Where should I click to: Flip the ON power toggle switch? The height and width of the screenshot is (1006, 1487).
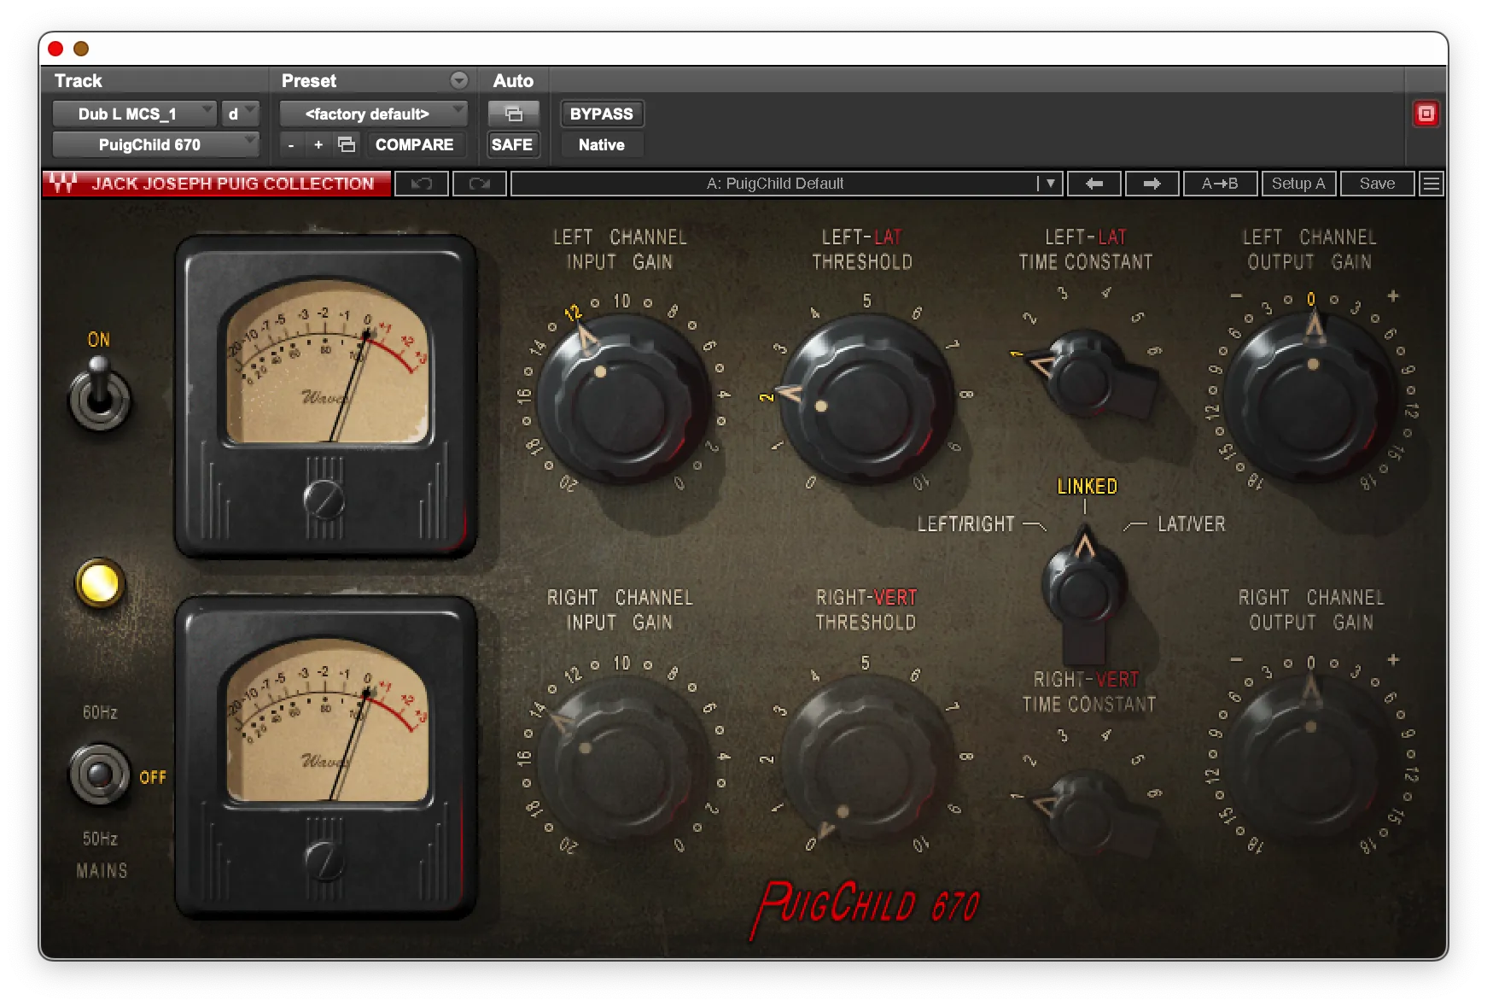(x=99, y=393)
